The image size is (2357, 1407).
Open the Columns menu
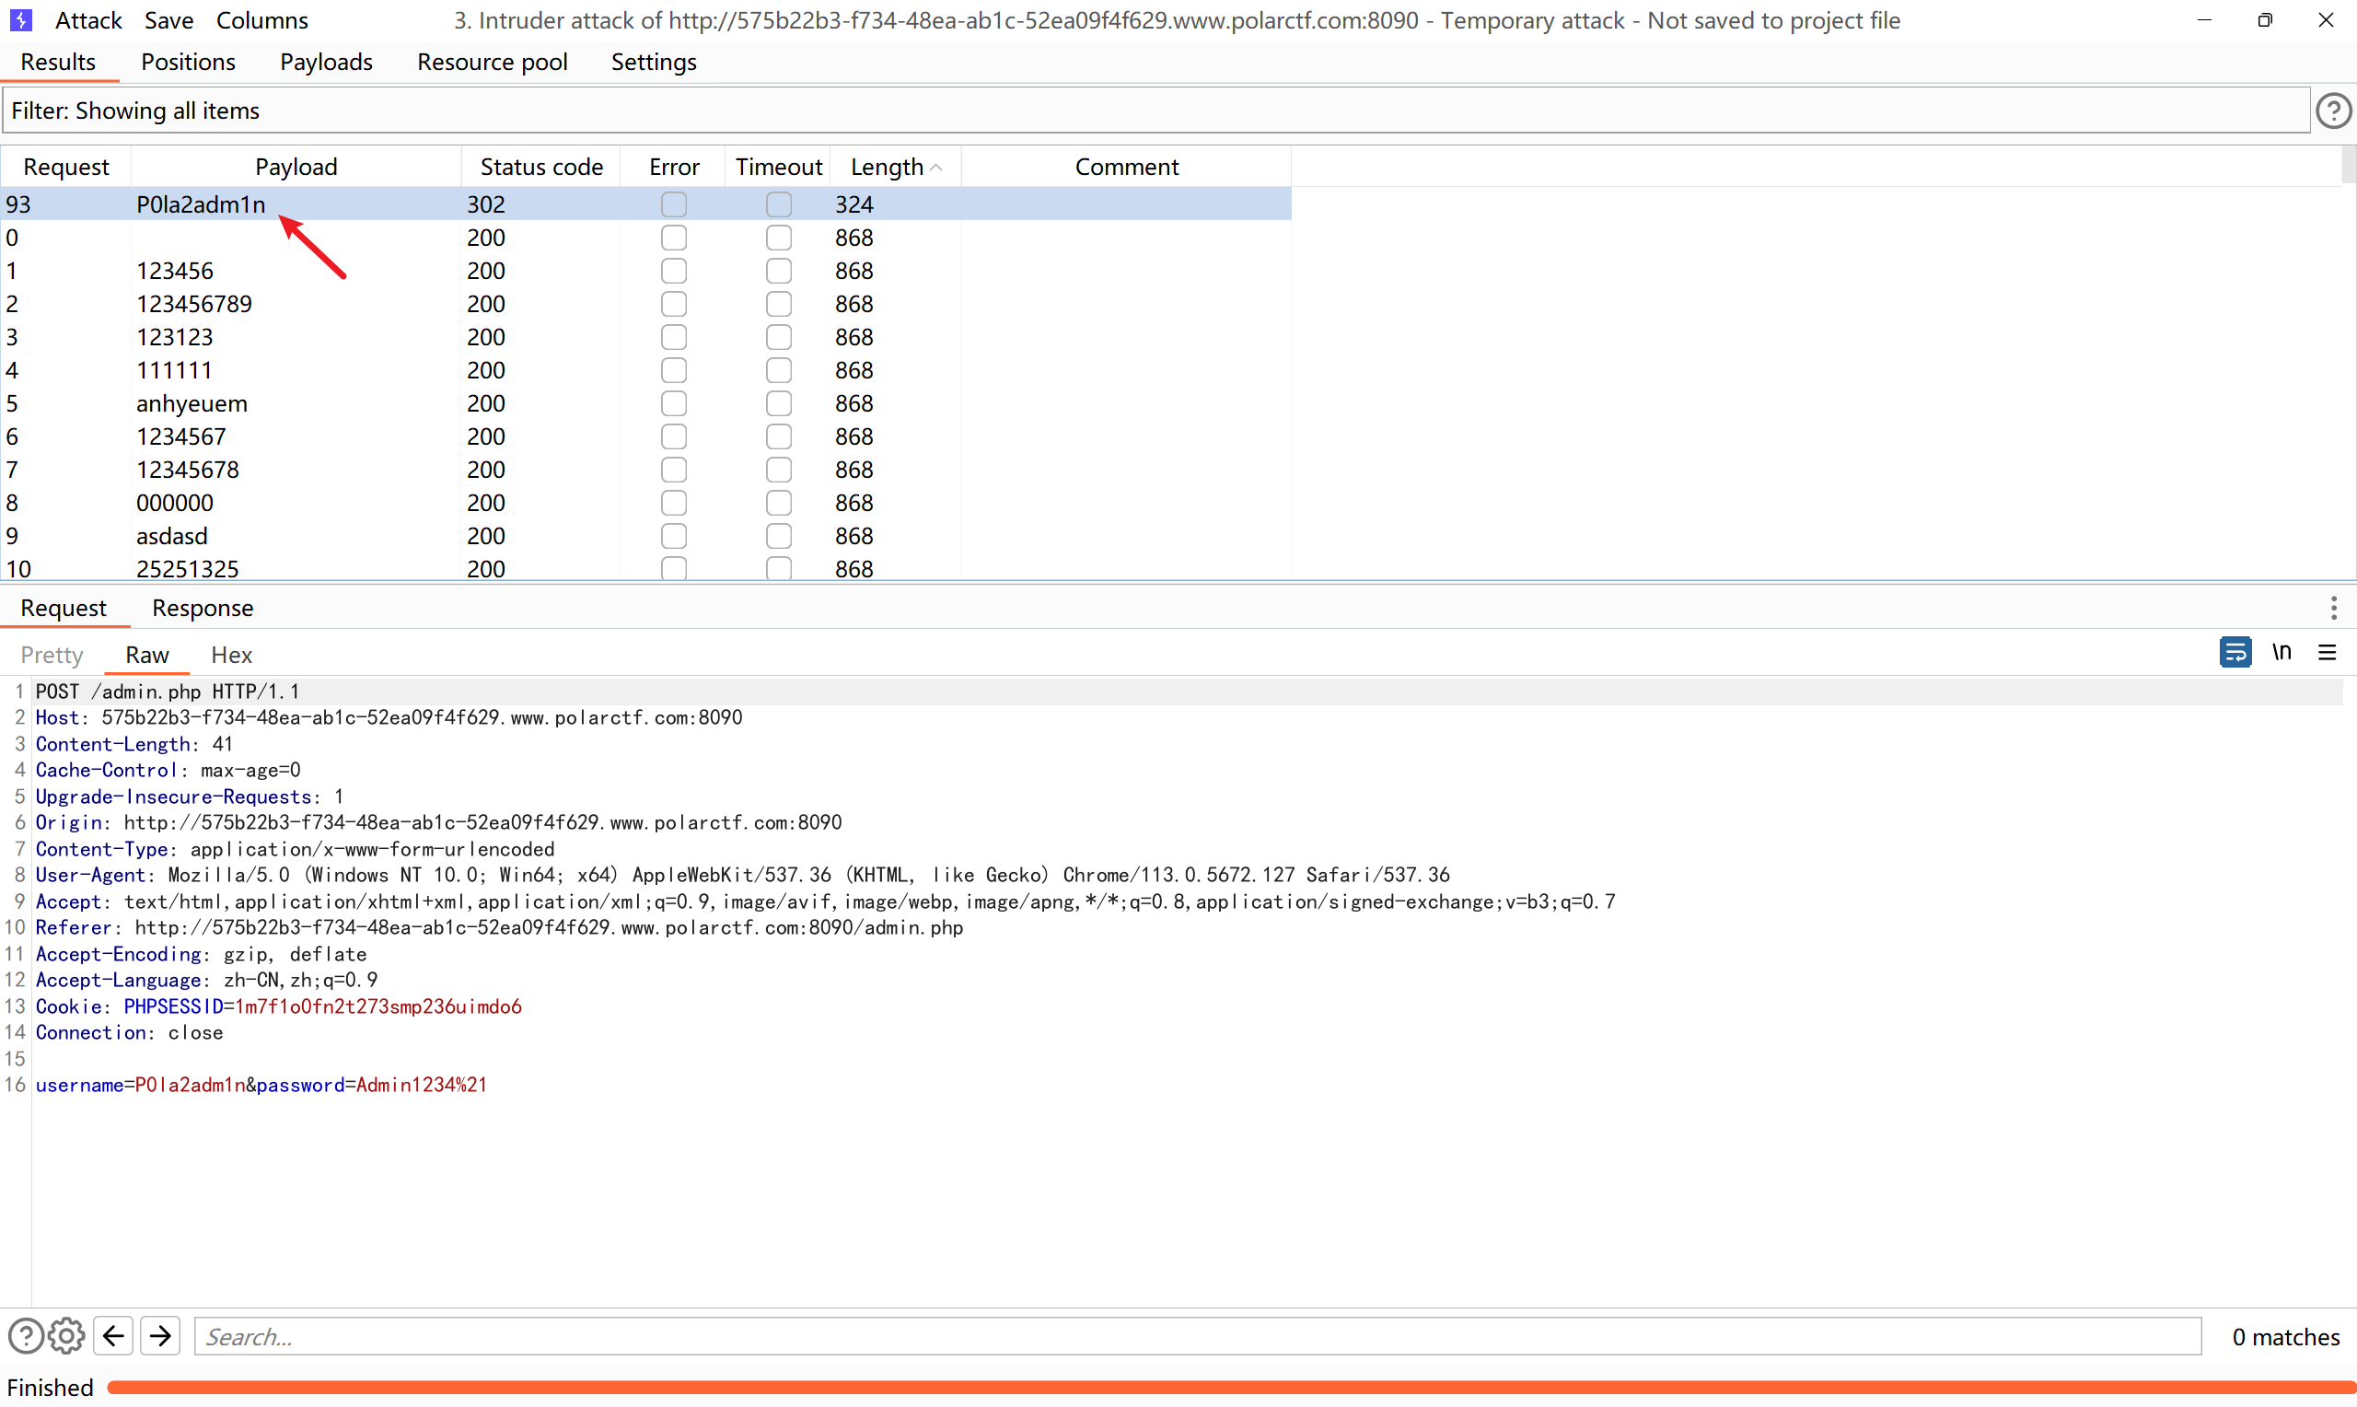[261, 20]
